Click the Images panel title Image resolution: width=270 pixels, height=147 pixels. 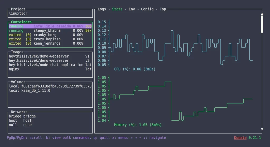pyautogui.click(x=17, y=52)
